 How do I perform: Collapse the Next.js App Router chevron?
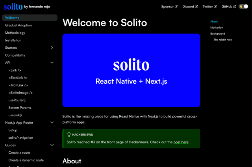click(52, 123)
